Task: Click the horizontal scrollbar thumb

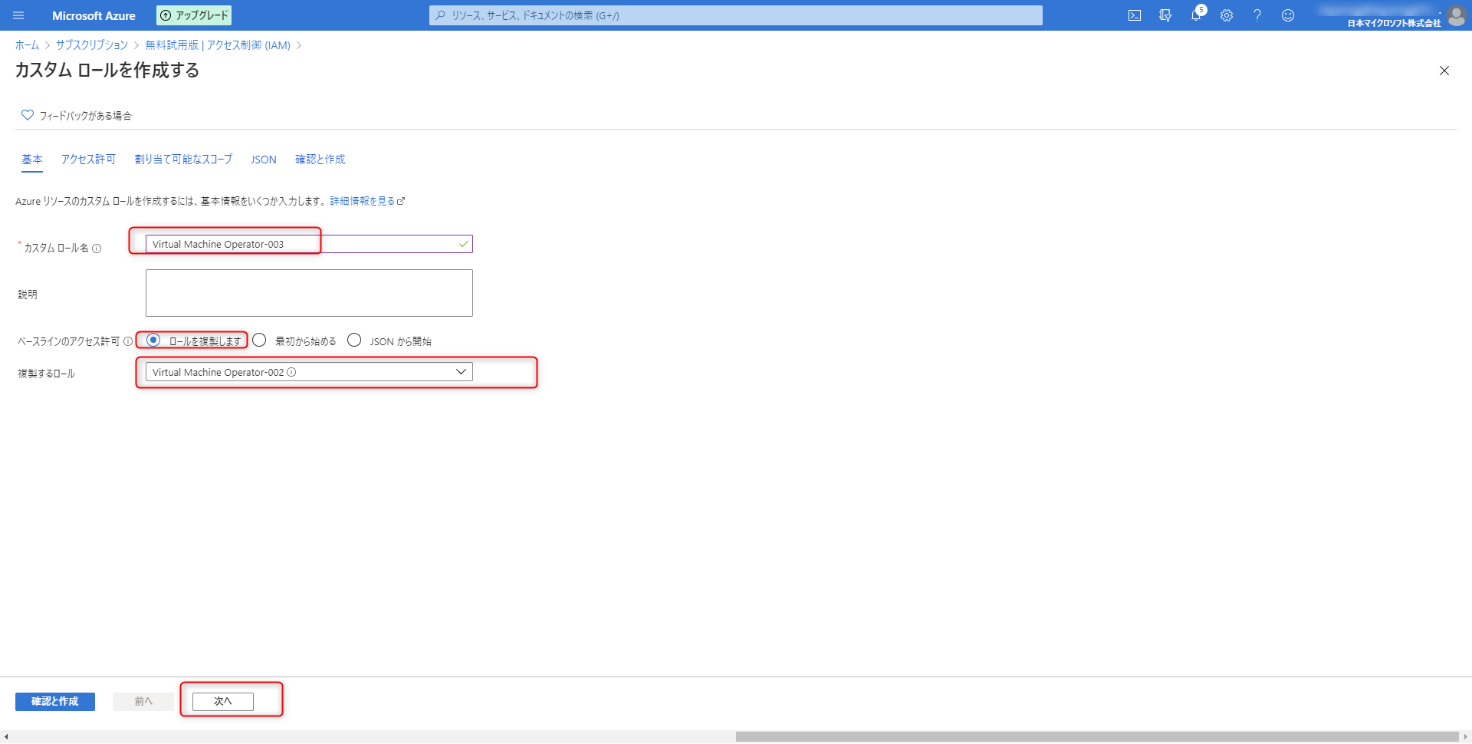Action: (1097, 737)
